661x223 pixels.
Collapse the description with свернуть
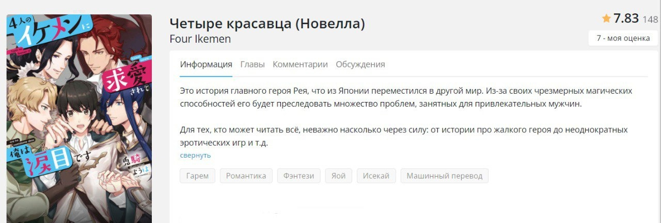[195, 155]
